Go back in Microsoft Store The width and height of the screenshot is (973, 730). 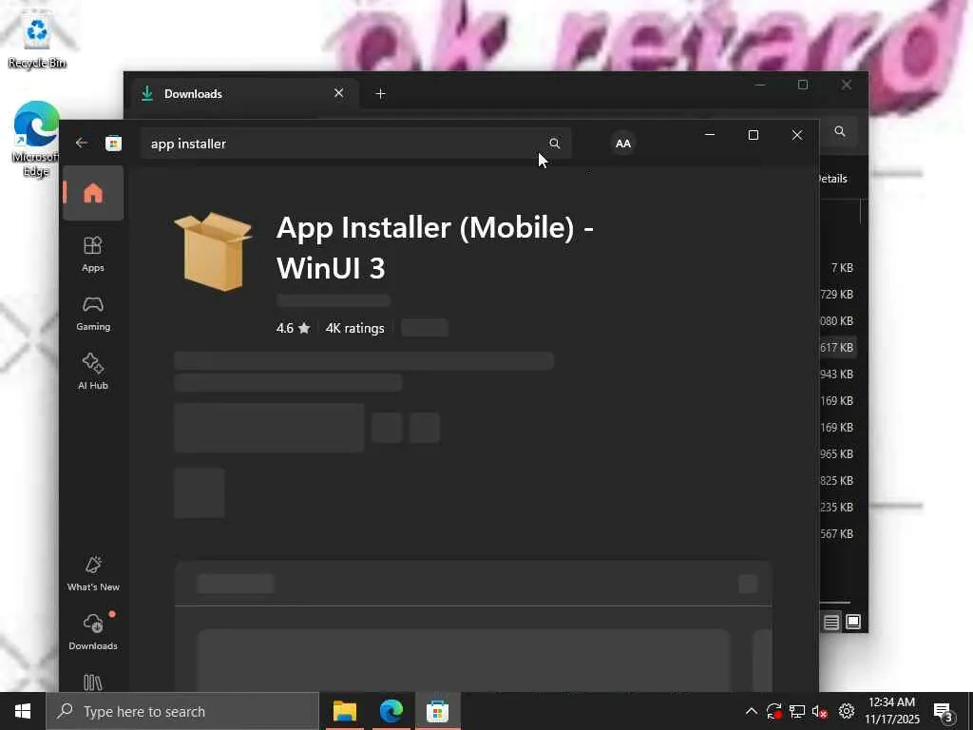pos(82,144)
